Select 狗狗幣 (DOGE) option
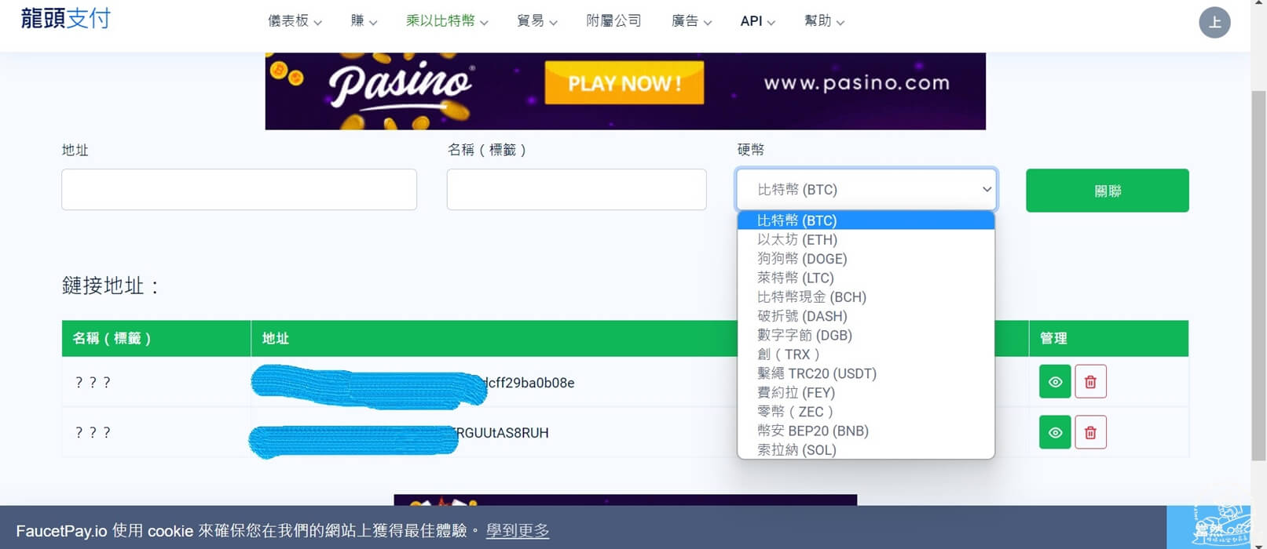This screenshot has height=549, width=1267. (x=866, y=259)
